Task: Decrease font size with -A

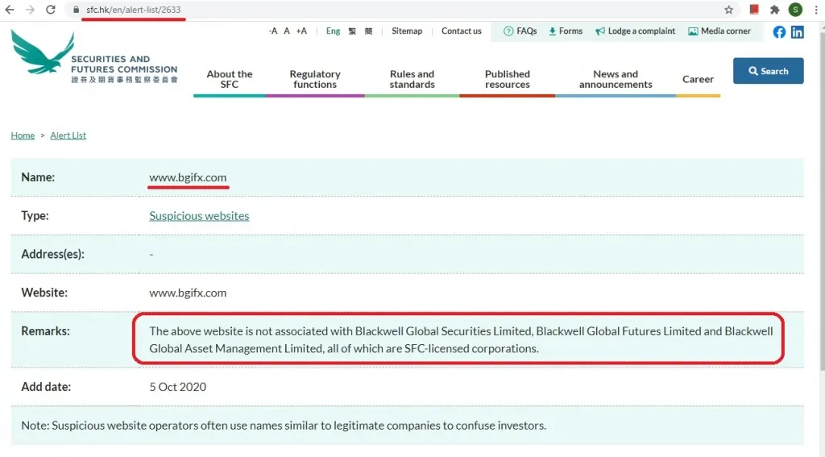Action: pyautogui.click(x=273, y=31)
